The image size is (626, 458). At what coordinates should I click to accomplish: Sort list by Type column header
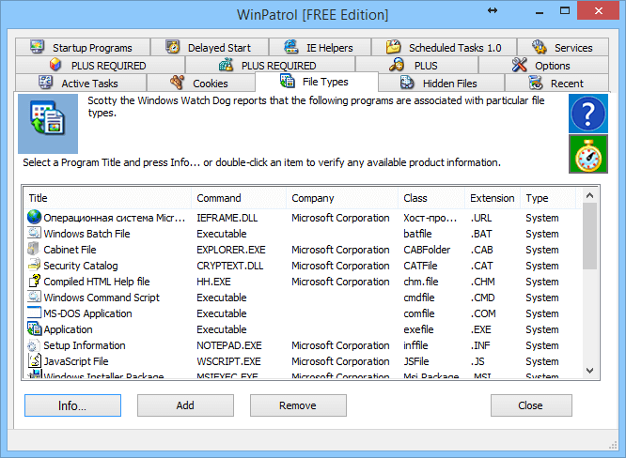coord(548,198)
